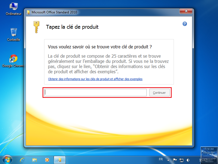Click the product key input field
The image size is (218, 164).
95,93
